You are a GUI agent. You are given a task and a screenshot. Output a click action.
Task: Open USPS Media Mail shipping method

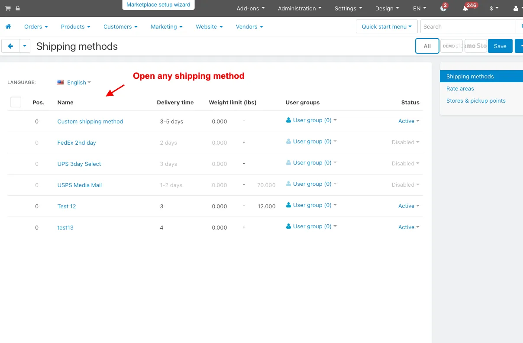[x=80, y=185]
